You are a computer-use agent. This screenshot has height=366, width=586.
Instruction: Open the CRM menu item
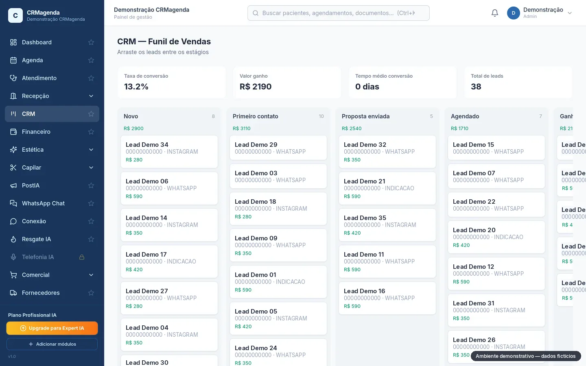[52, 114]
